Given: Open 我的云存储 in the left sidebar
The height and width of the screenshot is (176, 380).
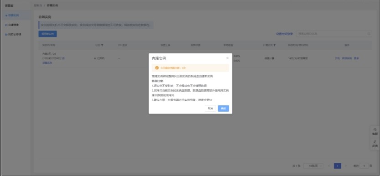Looking at the screenshot, I should pyautogui.click(x=15, y=34).
